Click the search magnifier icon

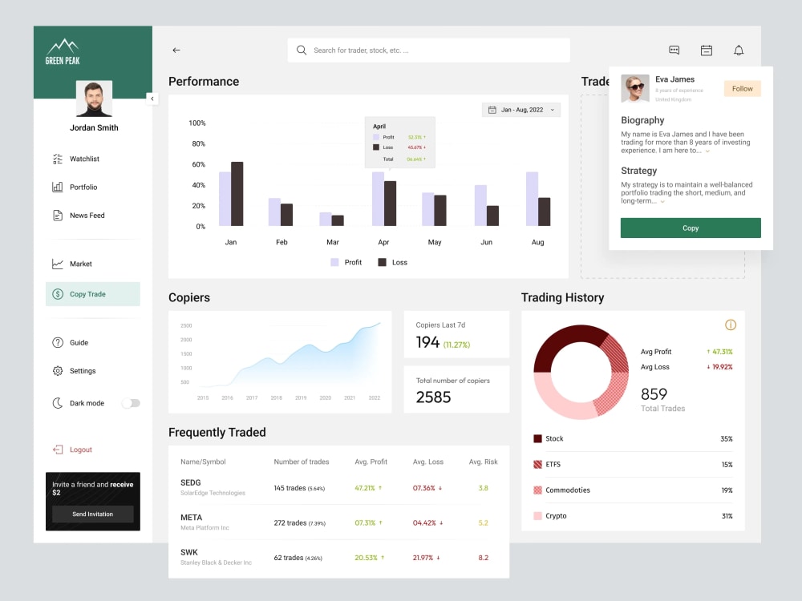302,50
